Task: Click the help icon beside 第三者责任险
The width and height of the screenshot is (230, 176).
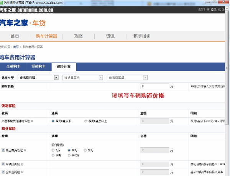Action: point(25,150)
